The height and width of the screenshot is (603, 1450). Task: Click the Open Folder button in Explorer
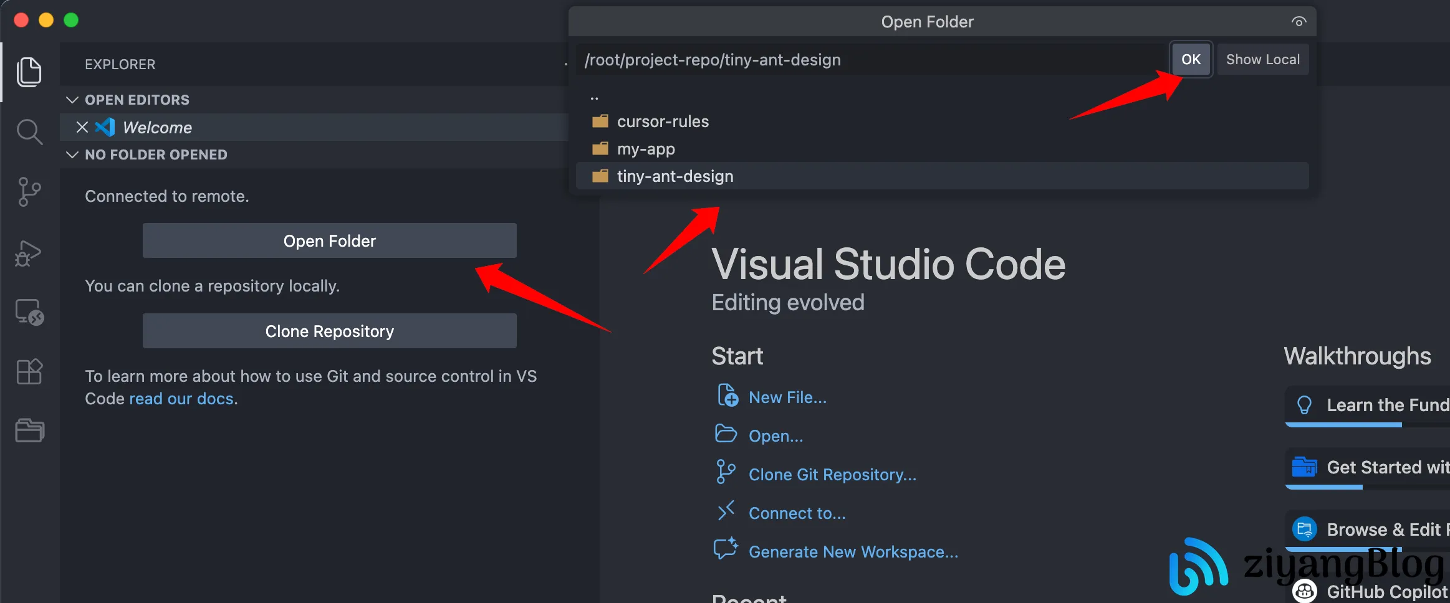(x=329, y=240)
